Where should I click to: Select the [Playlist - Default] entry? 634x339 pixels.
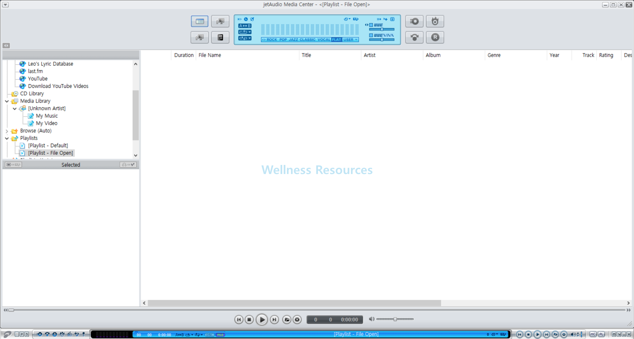coord(48,146)
